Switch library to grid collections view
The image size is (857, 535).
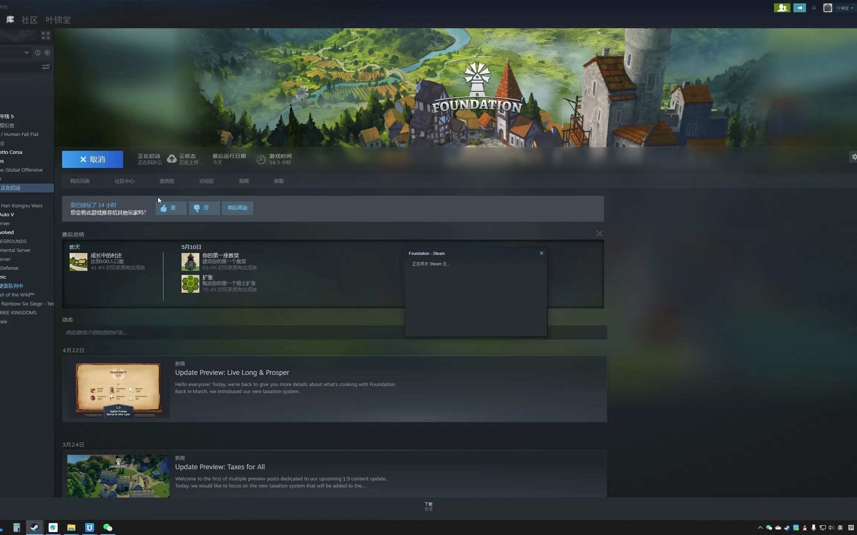click(46, 35)
